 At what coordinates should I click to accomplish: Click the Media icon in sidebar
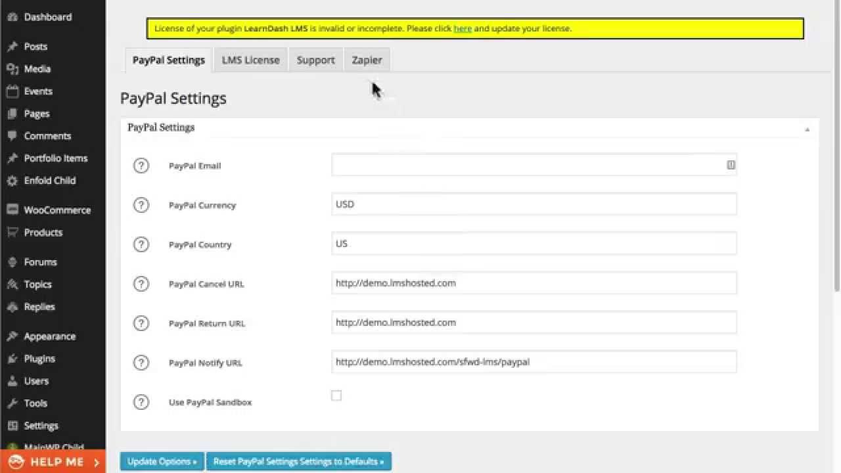12,69
